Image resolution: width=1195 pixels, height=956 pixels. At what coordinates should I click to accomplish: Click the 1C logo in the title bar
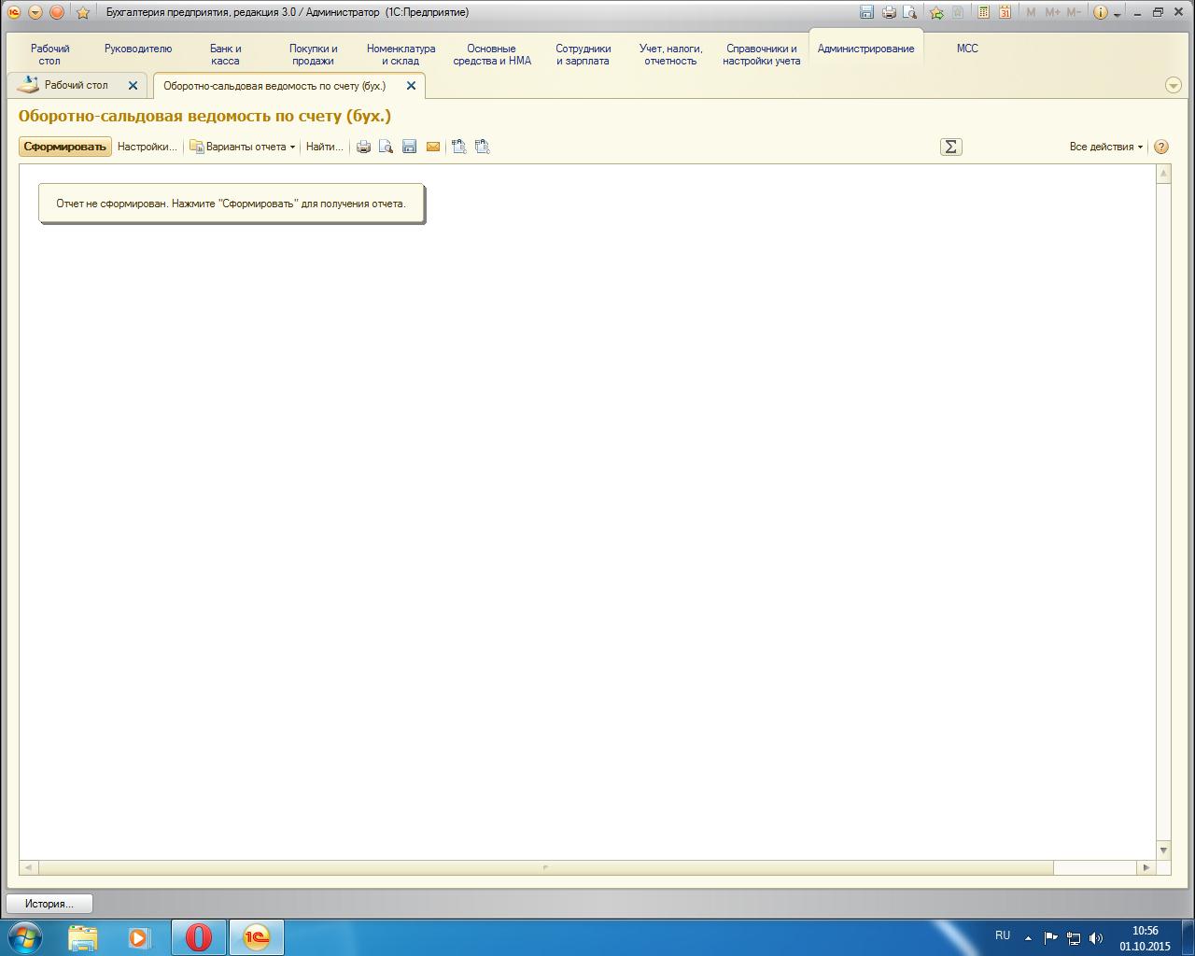(14, 12)
